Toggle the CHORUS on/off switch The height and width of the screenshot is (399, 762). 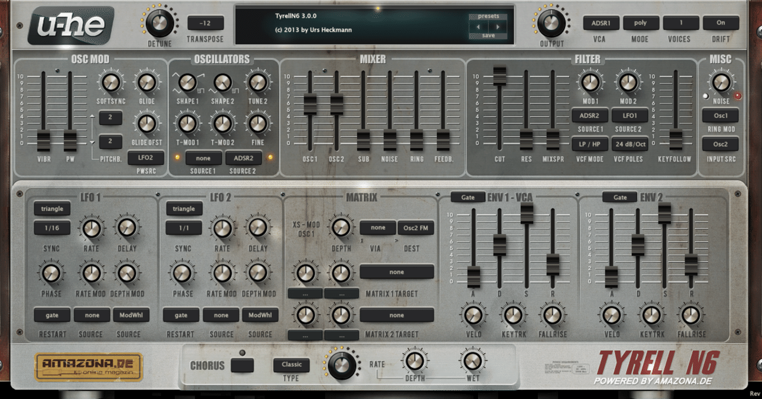click(x=242, y=365)
